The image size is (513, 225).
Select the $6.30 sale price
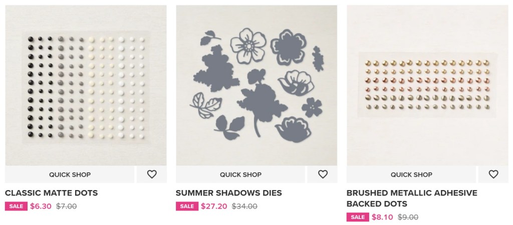41,206
